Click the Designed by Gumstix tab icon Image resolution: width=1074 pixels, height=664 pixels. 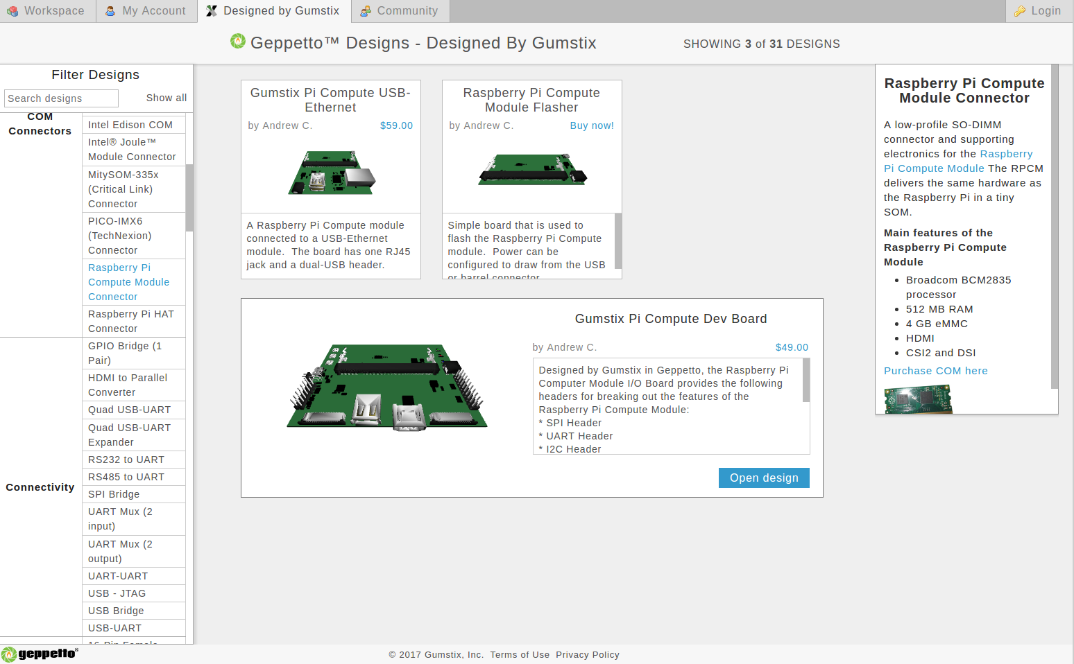point(212,11)
